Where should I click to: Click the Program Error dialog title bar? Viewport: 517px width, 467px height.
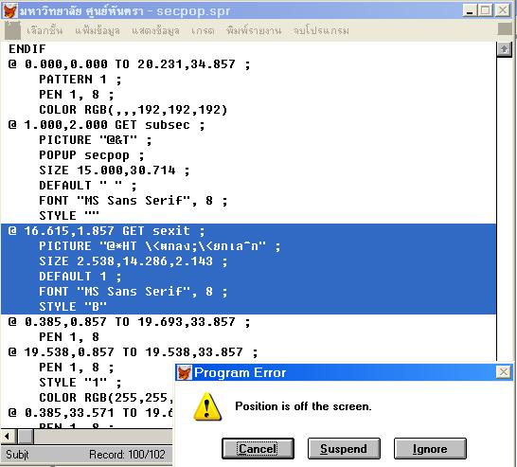(344, 372)
